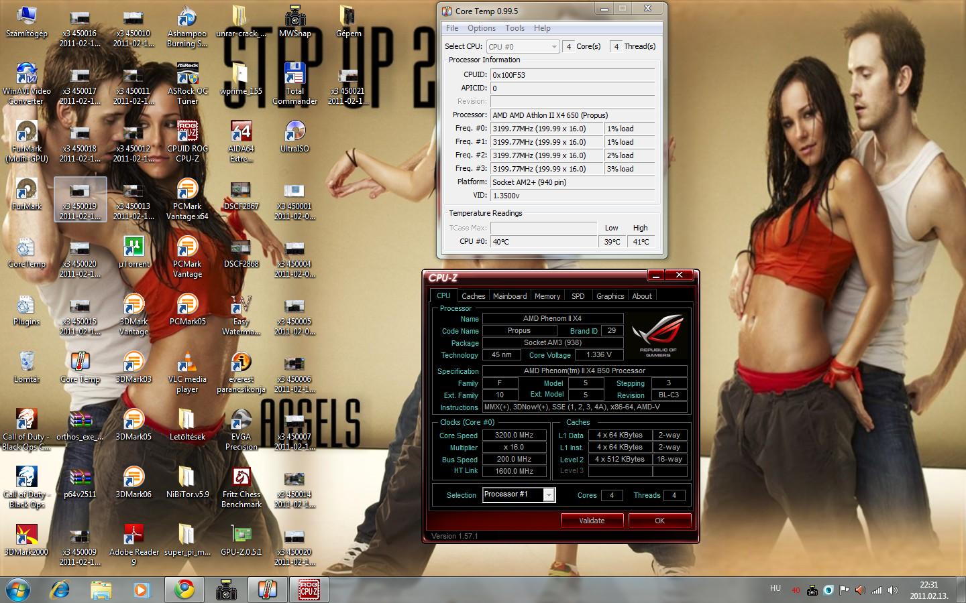Launch MWSnap from the desktop
The width and height of the screenshot is (966, 603).
click(x=294, y=21)
